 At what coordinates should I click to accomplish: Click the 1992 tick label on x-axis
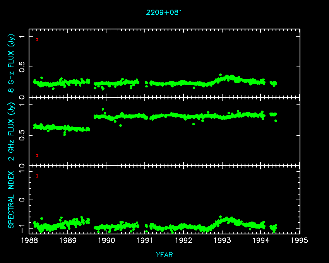click(184, 241)
